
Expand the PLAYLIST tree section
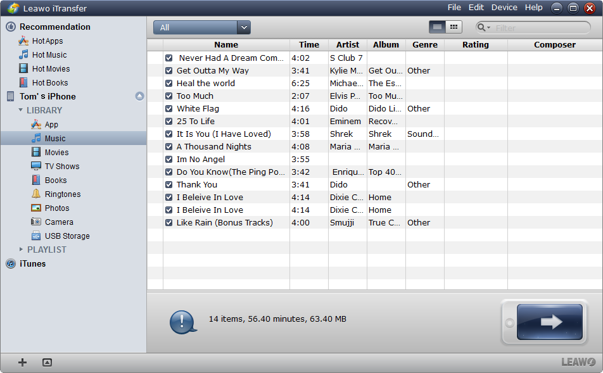[21, 250]
